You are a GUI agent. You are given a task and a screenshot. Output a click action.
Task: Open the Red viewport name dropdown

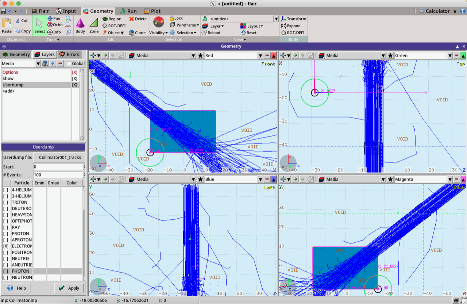pos(260,55)
